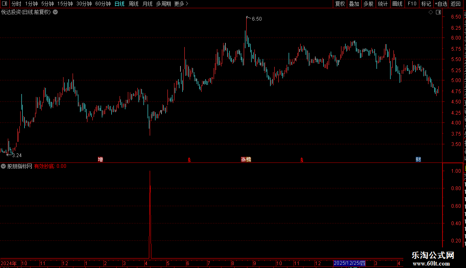Image resolution: width=466 pixels, height=268 pixels.
Task: Select the 5分钟 period
Action: pos(47,4)
